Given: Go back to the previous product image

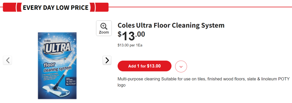Looking at the screenshot, I should click(8, 60).
